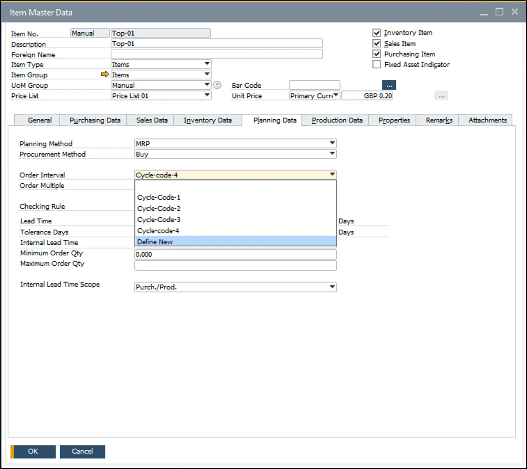This screenshot has height=469, width=527.
Task: Expand the Planning Method MRP dropdown
Action: [332, 143]
